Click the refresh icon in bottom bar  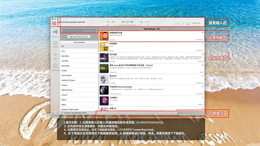point(62,113)
